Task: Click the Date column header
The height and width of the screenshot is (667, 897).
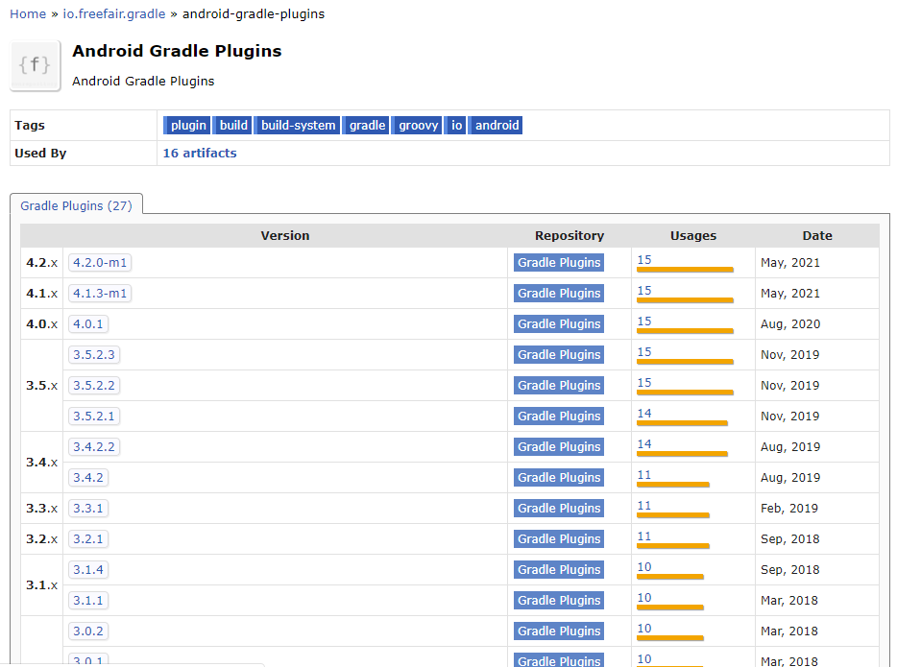Action: [x=817, y=235]
